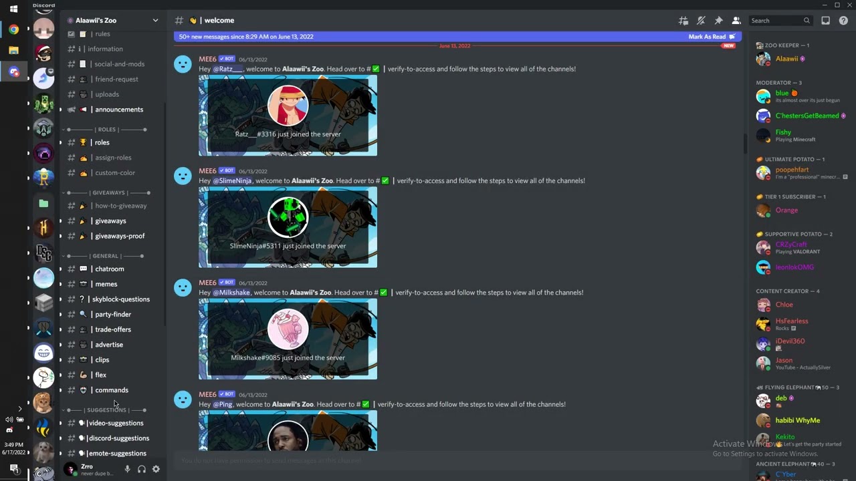Open the announcements channel

point(112,110)
